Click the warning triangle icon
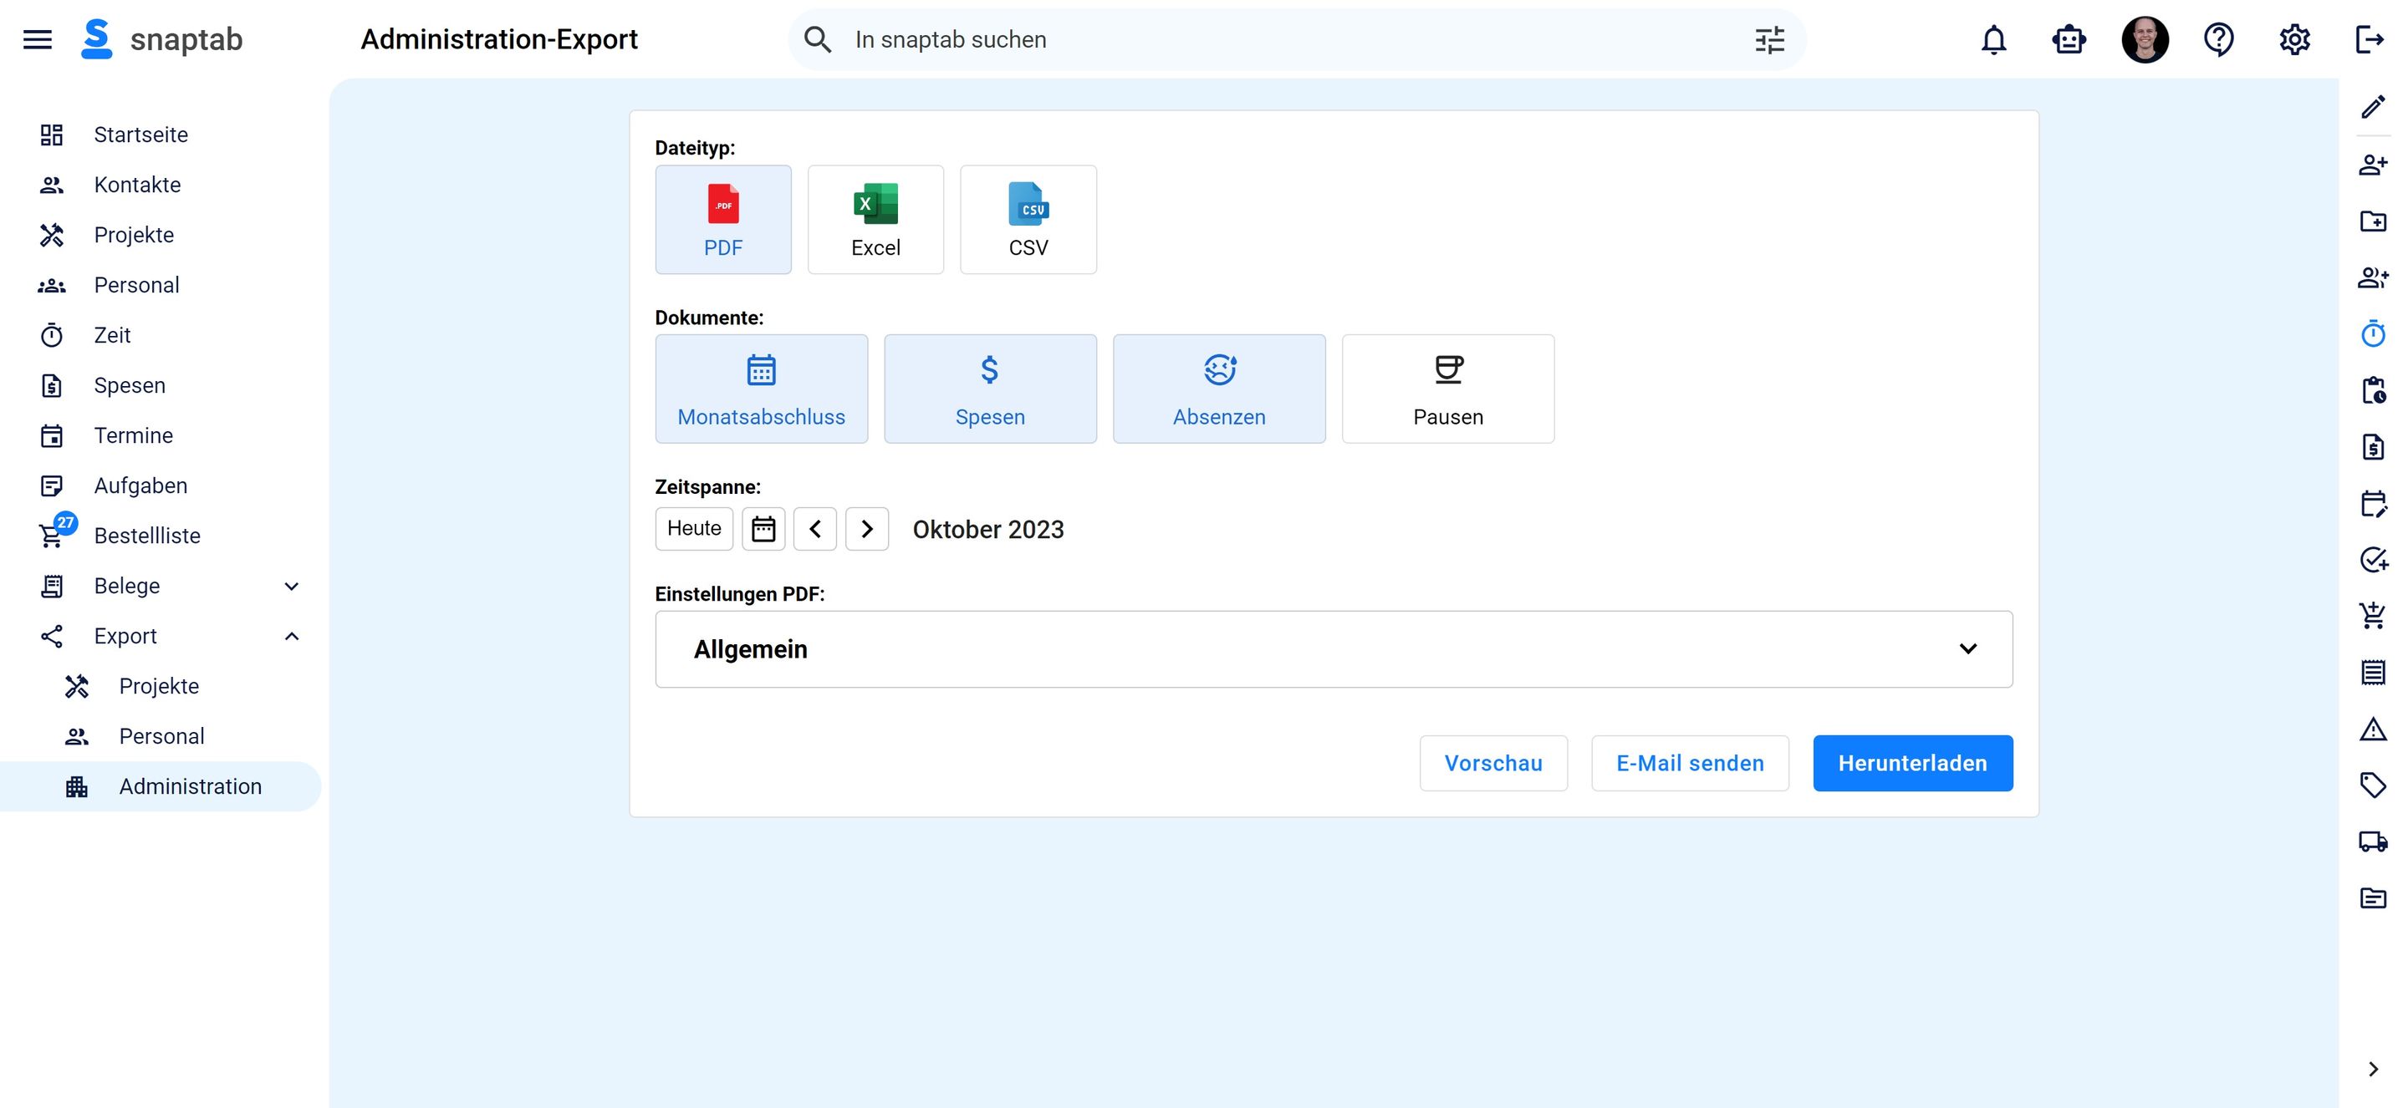The width and height of the screenshot is (2408, 1108). (x=2374, y=729)
